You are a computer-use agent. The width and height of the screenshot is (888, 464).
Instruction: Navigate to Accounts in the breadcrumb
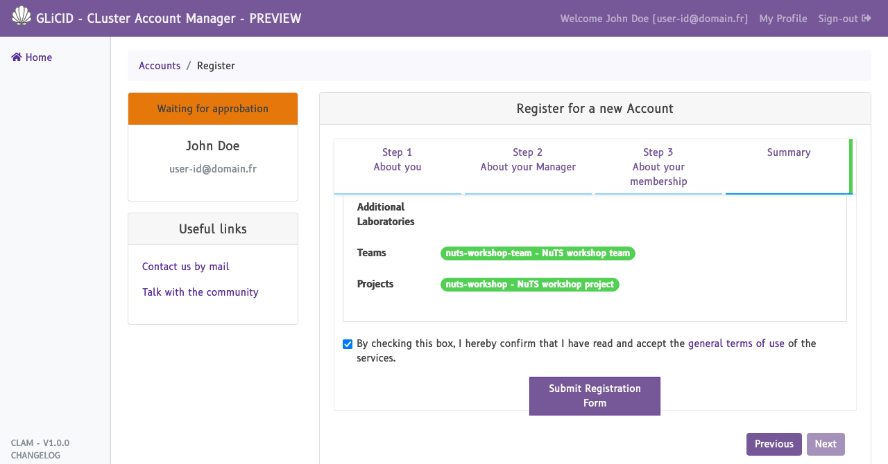[160, 66]
